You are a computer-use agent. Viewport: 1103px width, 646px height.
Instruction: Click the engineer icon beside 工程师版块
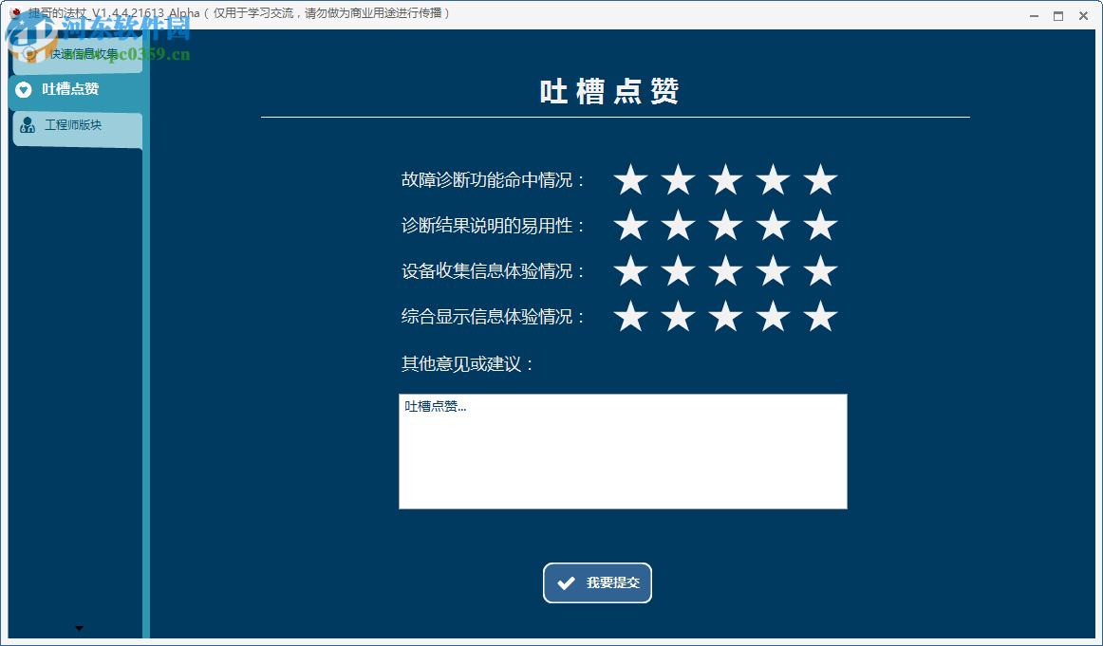click(28, 125)
